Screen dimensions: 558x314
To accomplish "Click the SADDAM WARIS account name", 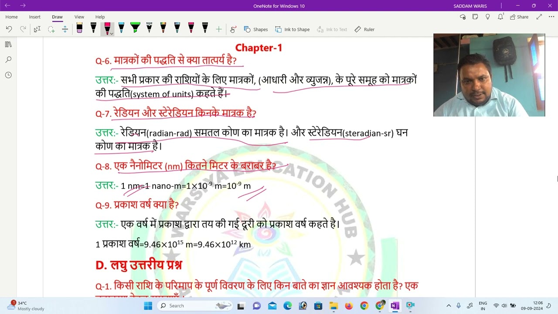I will [x=470, y=6].
